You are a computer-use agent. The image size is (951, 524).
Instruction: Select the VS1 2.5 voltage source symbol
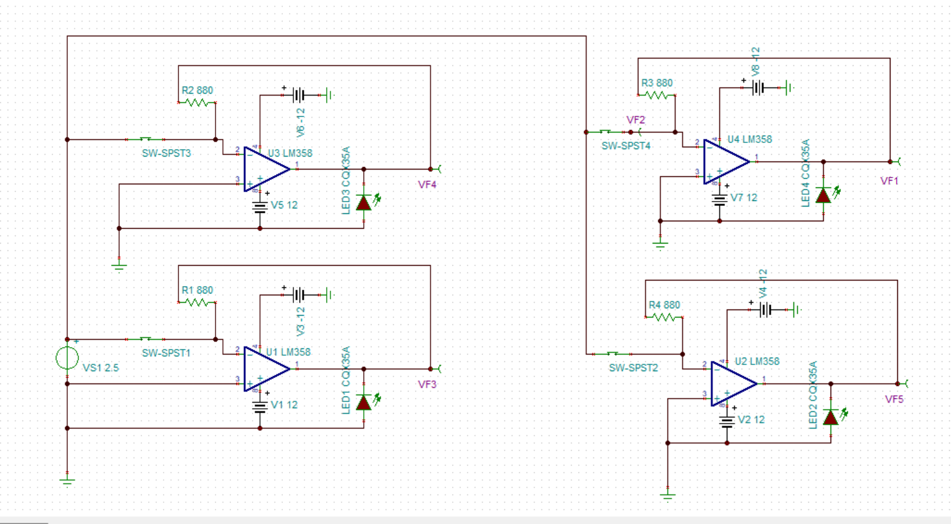click(67, 358)
